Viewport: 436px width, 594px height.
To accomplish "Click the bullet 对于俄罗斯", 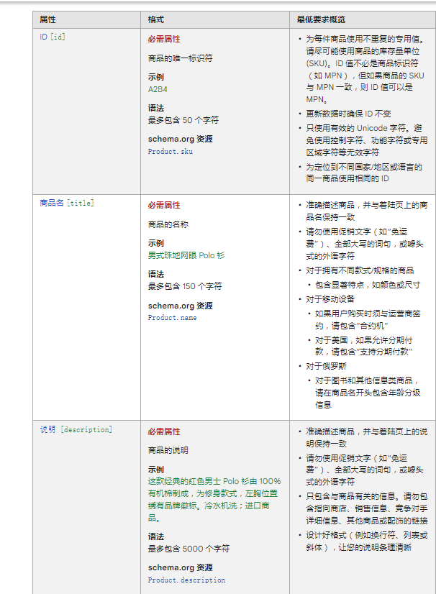I will click(326, 366).
